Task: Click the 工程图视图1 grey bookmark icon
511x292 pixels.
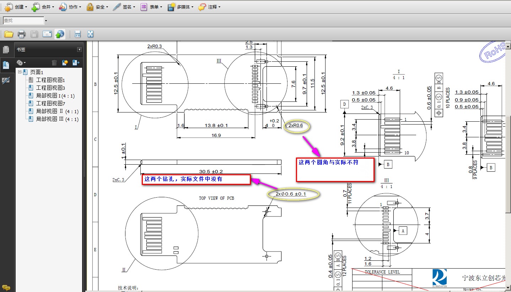Action: [31, 80]
